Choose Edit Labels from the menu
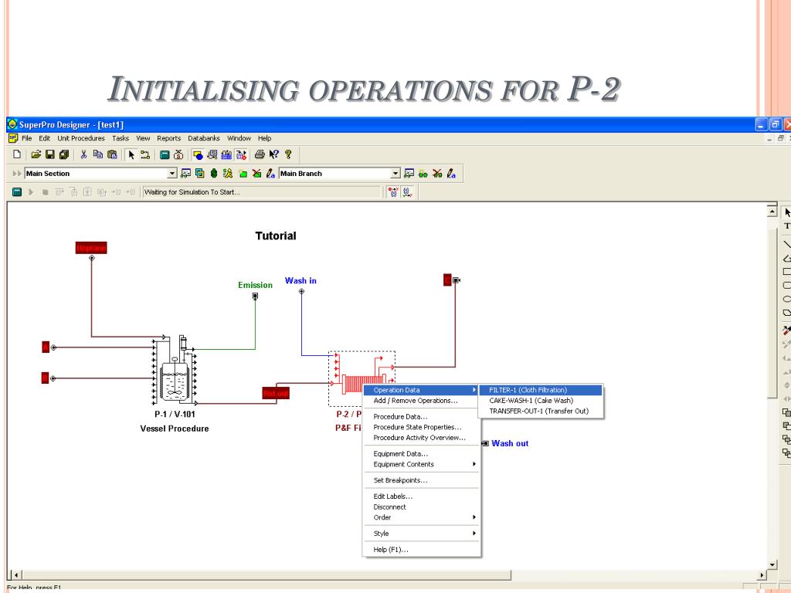Image resolution: width=791 pixels, height=593 pixels. pyautogui.click(x=421, y=496)
